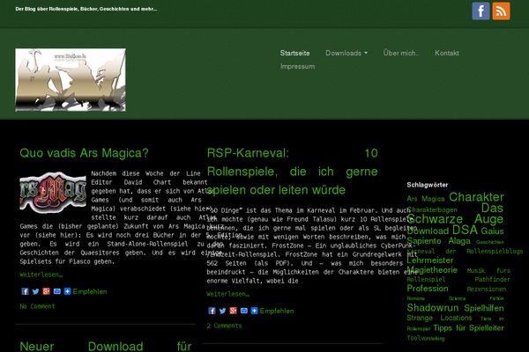Select the Download tag in Schlagwörter
The width and height of the screenshot is (529, 352).
428,231
